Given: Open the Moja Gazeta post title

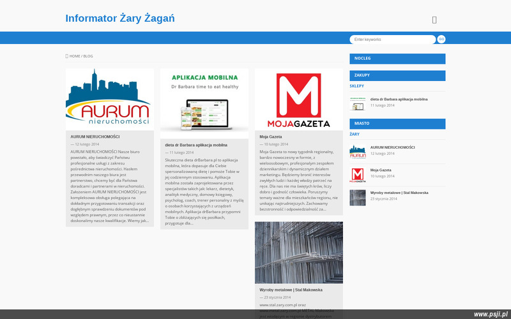Looking at the screenshot, I should pyautogui.click(x=270, y=137).
